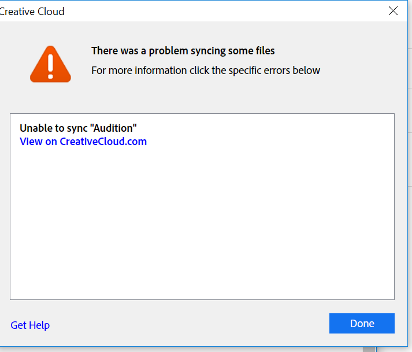This screenshot has width=412, height=352.
Task: Click the word "Audition" in the error entry
Action: point(113,128)
